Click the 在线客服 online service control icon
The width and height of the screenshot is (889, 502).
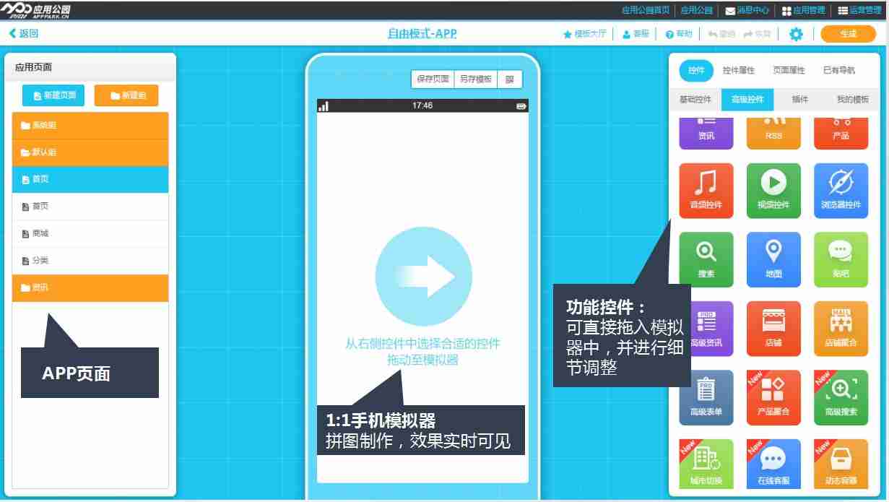pos(773,464)
